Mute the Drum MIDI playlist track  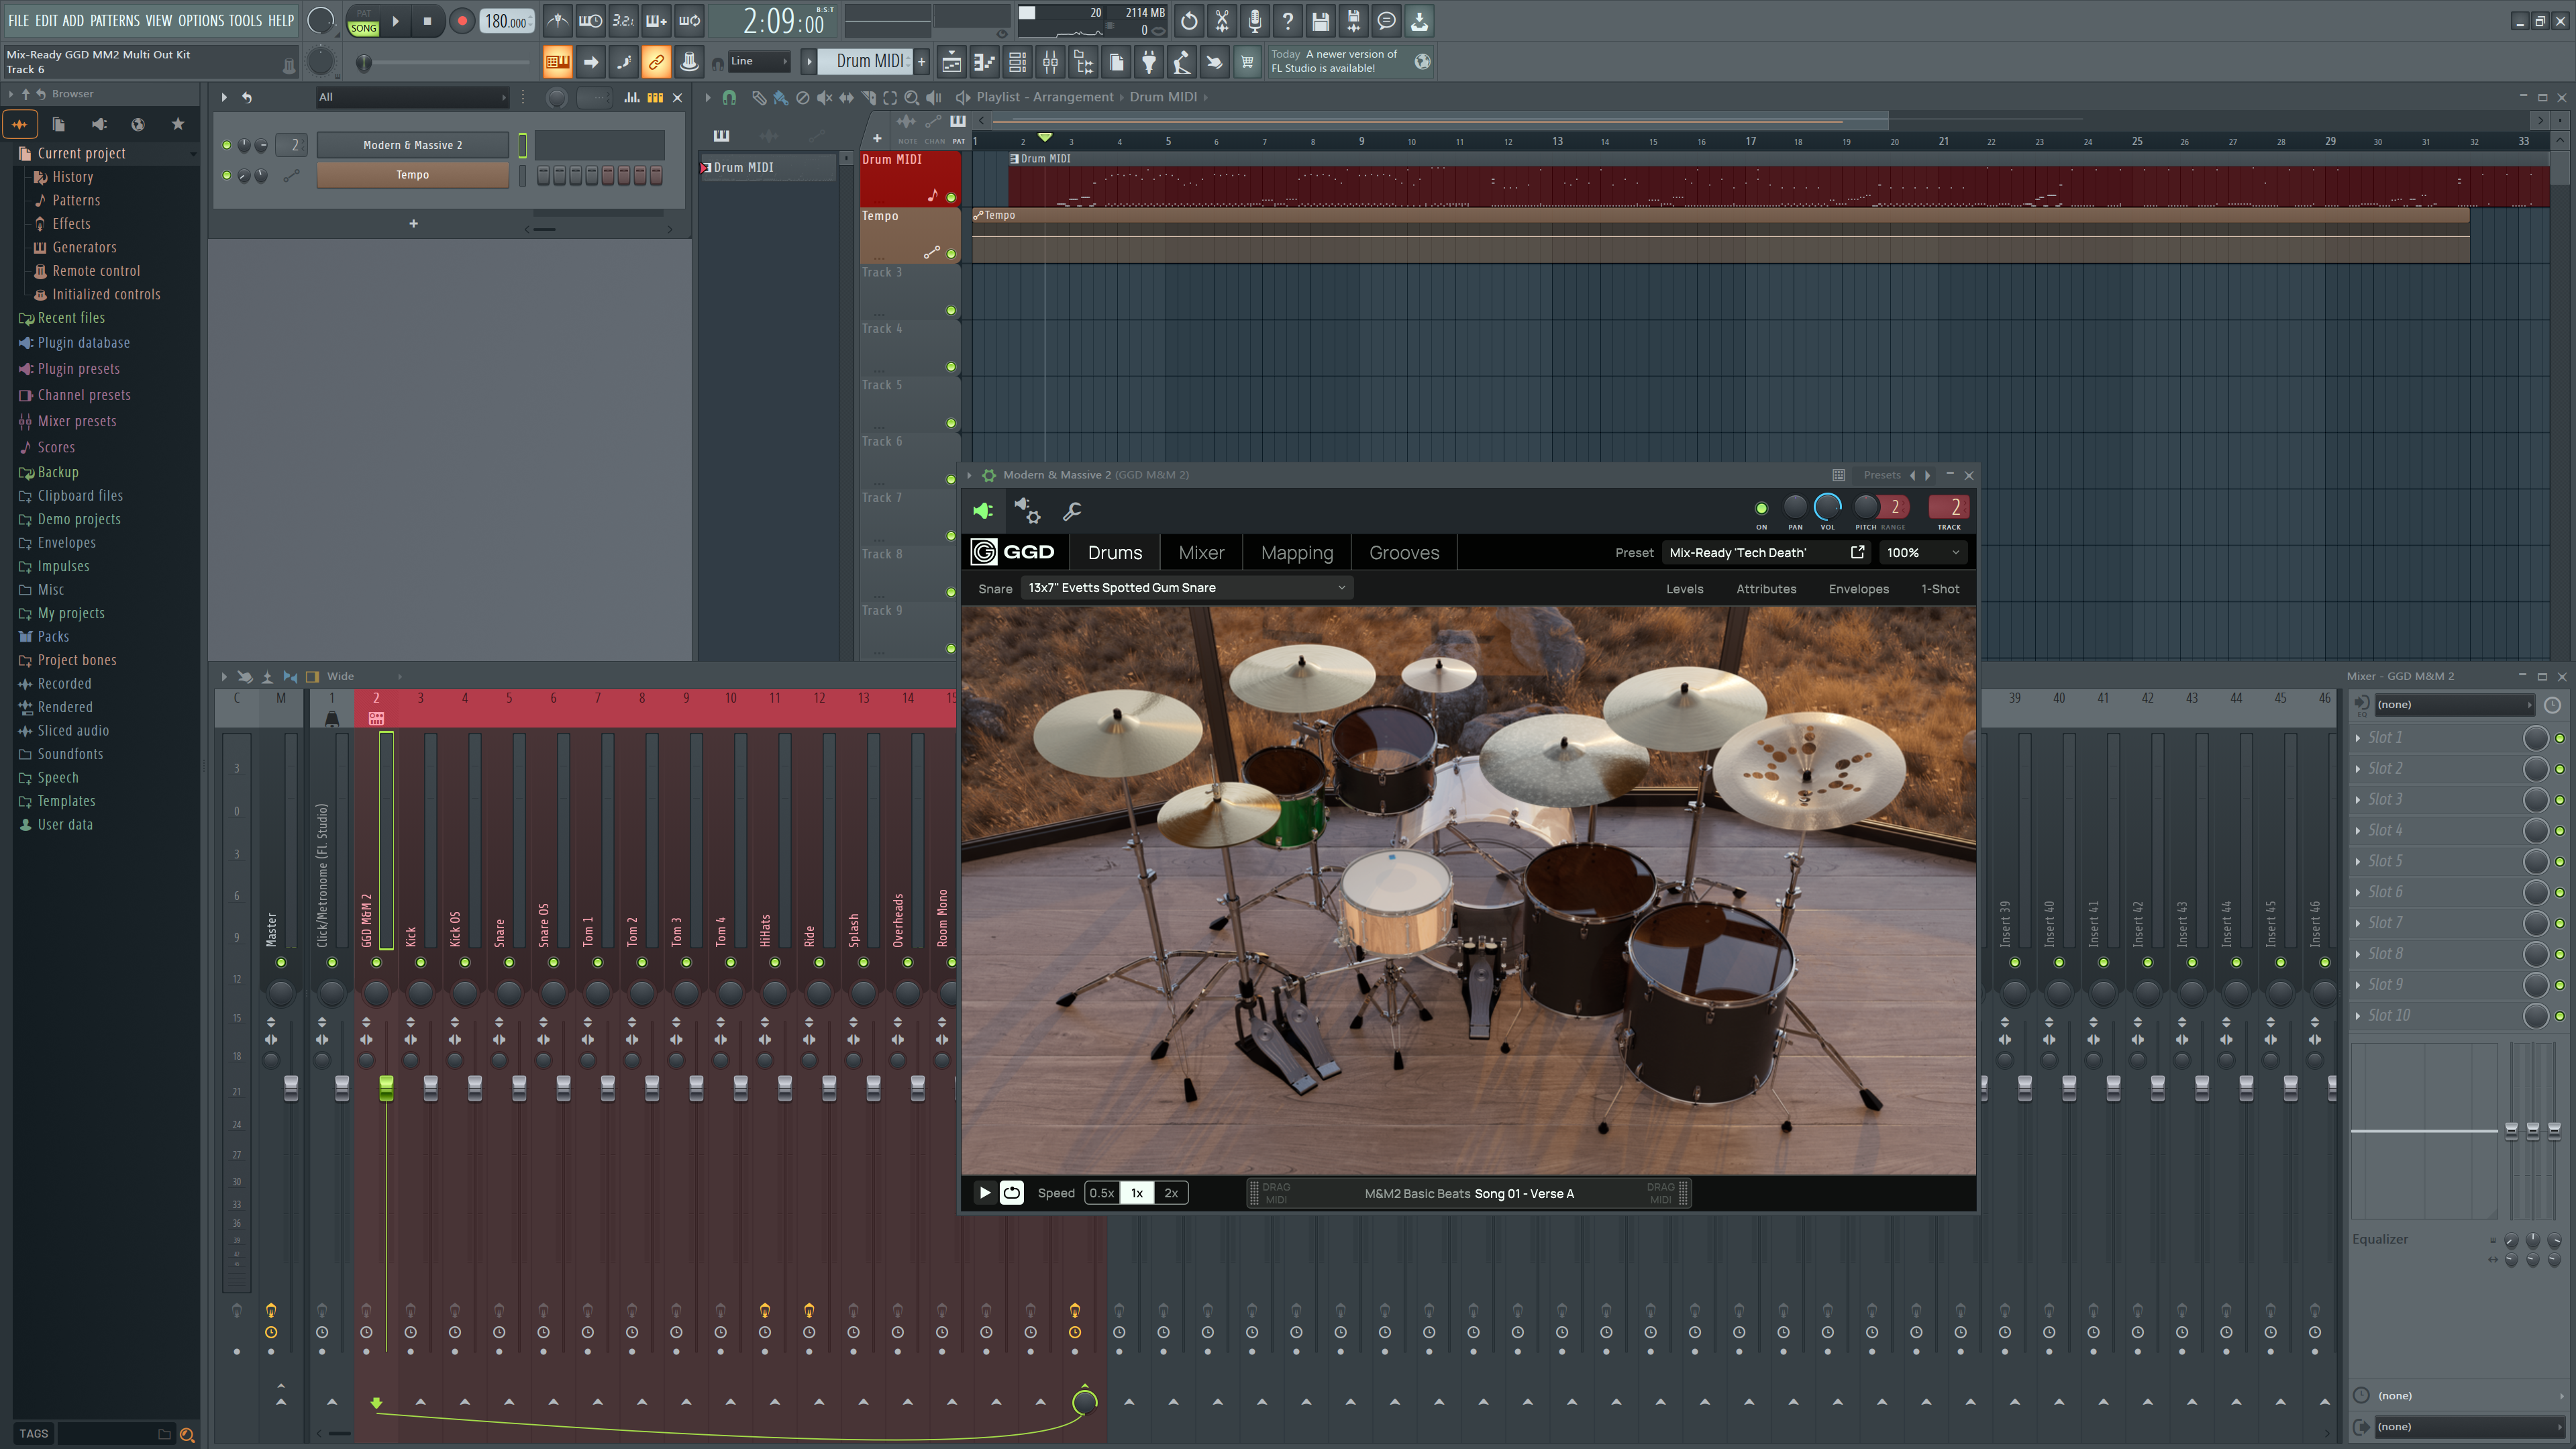point(951,197)
